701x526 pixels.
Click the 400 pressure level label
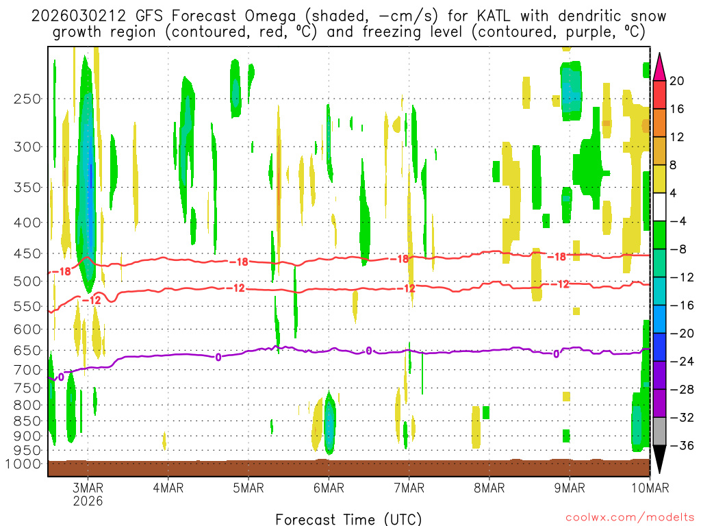[x=27, y=223]
